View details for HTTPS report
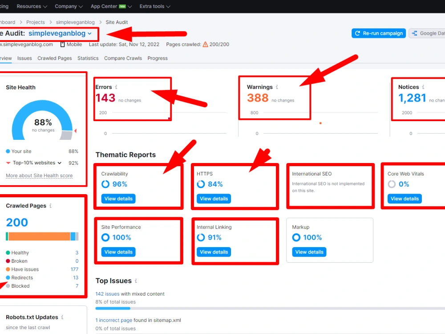 pos(214,199)
